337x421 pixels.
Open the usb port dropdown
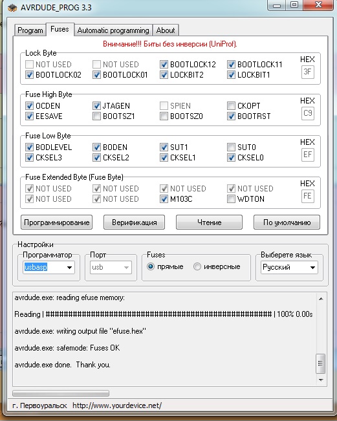click(x=111, y=268)
